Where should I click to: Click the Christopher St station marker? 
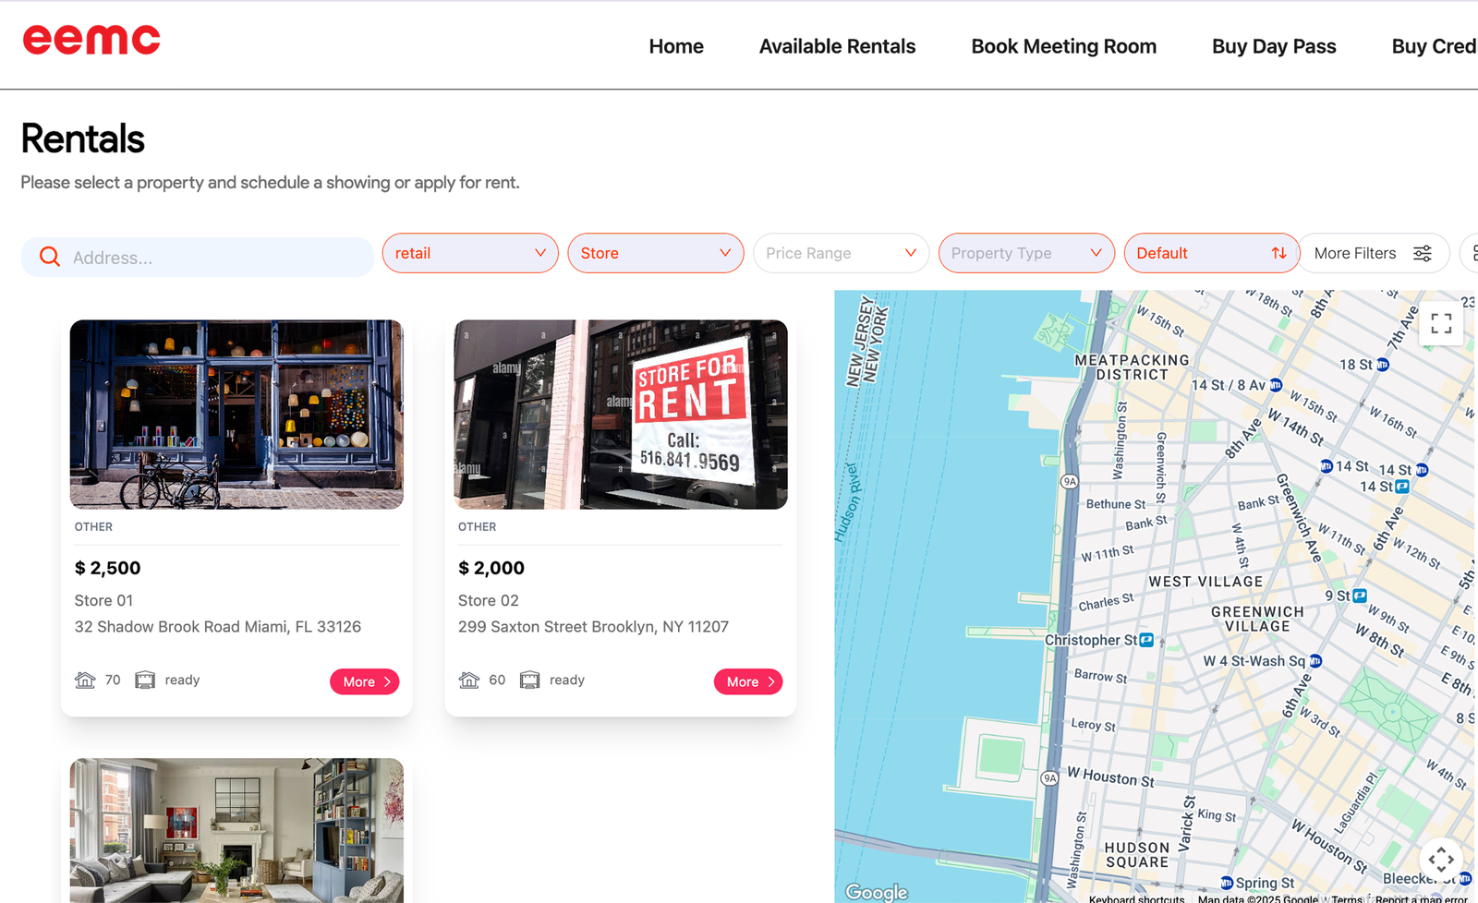tap(1146, 640)
